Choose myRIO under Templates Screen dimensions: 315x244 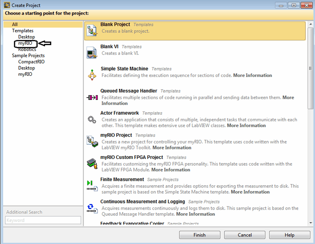point(25,43)
